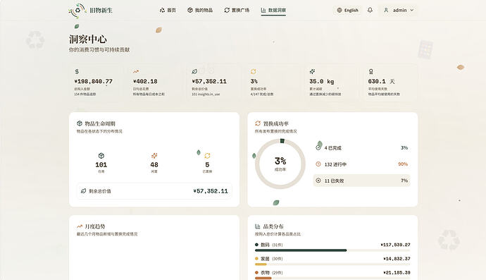Open the notifications bell
Viewport: 486px width, 280px height.
point(370,11)
